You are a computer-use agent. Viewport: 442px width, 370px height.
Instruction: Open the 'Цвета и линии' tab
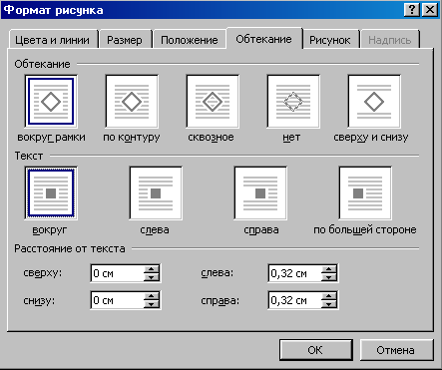point(53,40)
